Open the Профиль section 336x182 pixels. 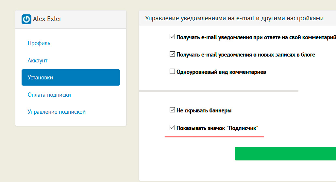(x=39, y=43)
